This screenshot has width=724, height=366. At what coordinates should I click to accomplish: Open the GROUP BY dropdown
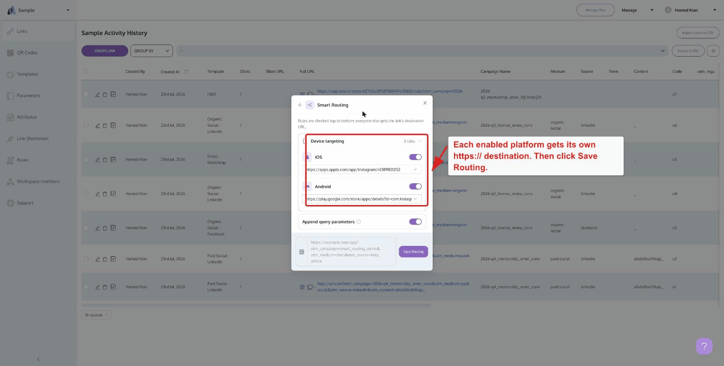(152, 51)
